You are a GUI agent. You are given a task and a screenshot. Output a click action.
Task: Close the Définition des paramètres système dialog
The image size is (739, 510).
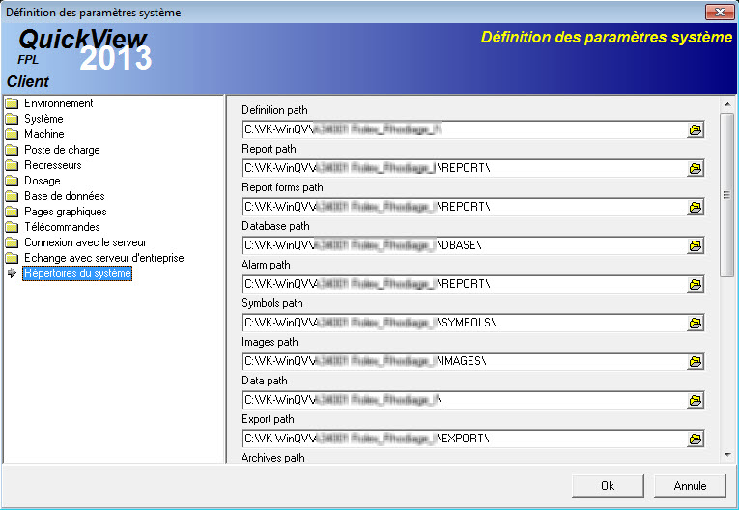pos(720,12)
